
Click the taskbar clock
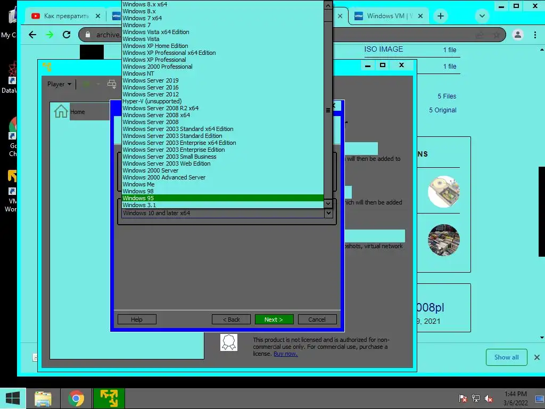point(515,398)
